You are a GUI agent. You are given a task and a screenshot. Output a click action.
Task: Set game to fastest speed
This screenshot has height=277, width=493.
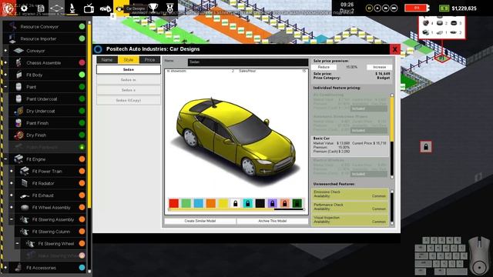coord(394,8)
